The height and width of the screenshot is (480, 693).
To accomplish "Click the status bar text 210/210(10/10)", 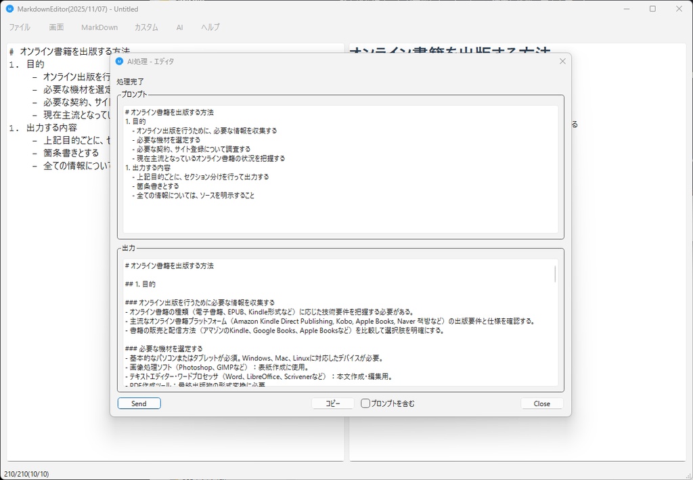I will (x=26, y=474).
